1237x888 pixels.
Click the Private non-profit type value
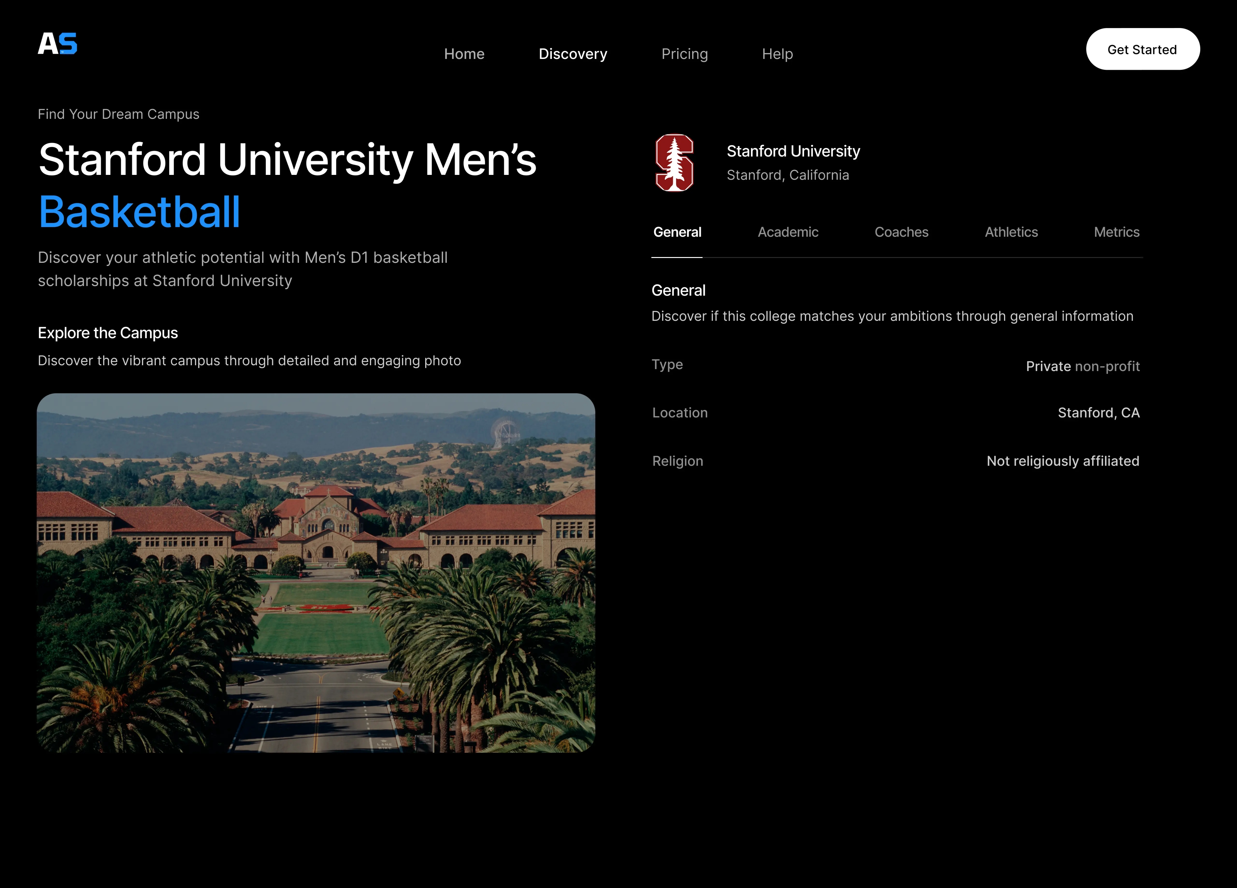1082,366
